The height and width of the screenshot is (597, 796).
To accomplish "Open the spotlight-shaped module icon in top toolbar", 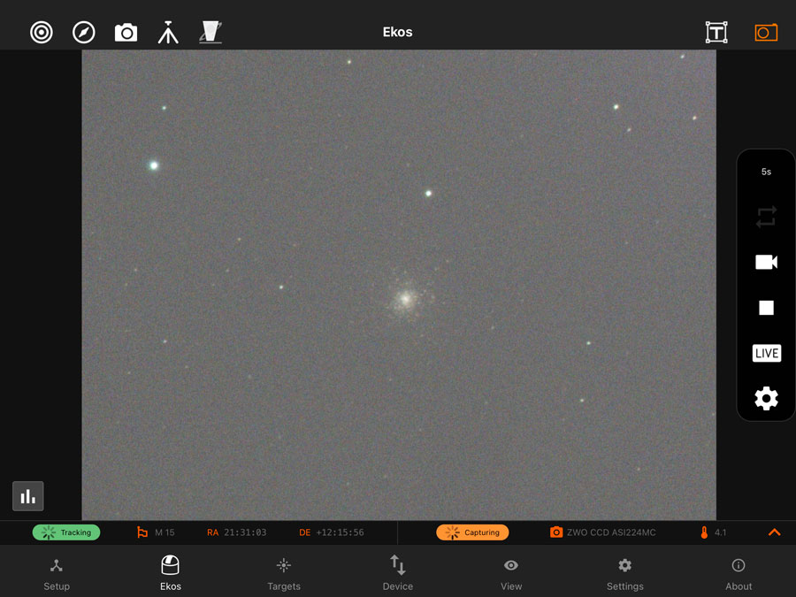I will (210, 32).
